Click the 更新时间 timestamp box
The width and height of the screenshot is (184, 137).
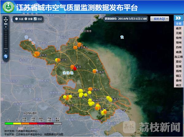click(x=126, y=19)
